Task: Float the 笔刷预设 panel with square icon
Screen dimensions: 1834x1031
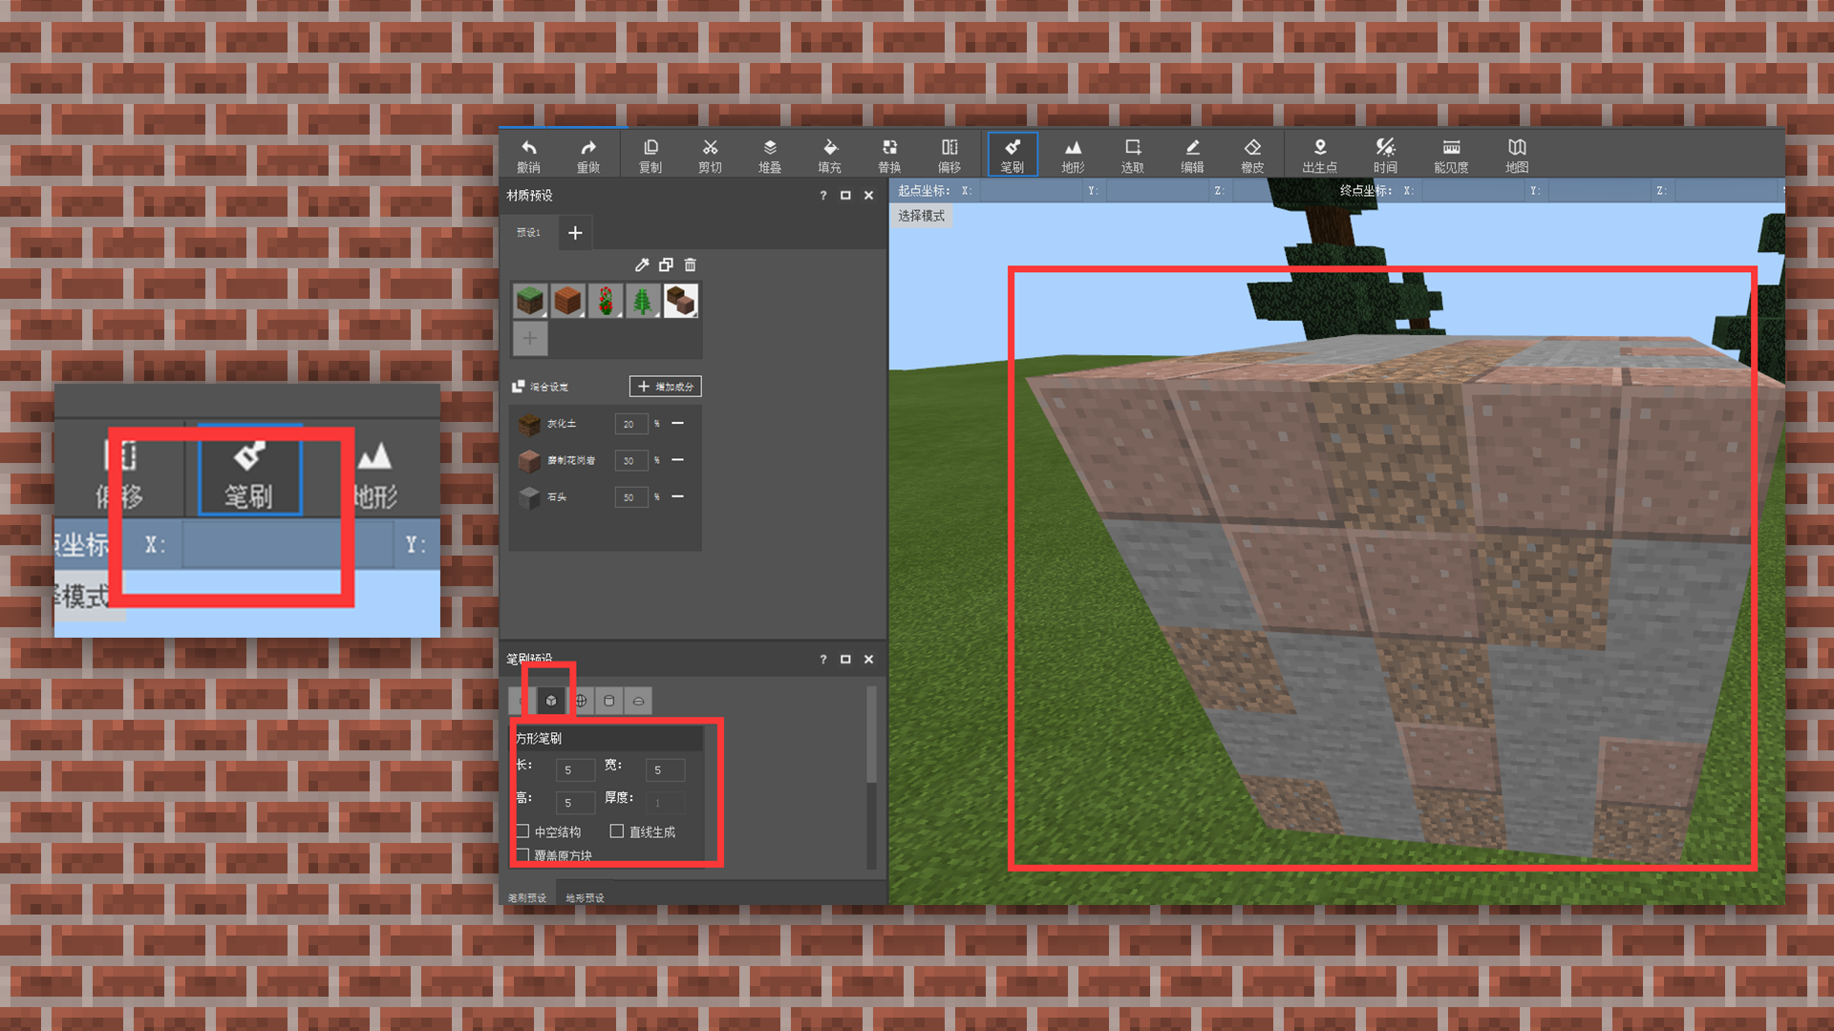Action: point(845,659)
